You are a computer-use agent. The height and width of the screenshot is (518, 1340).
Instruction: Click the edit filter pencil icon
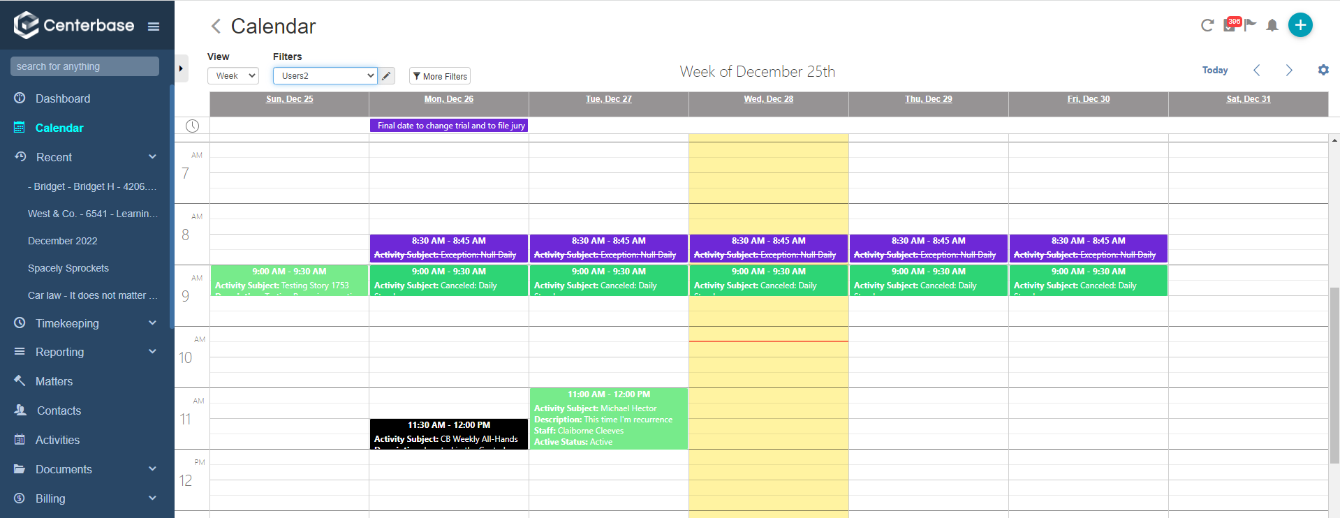[x=386, y=76]
